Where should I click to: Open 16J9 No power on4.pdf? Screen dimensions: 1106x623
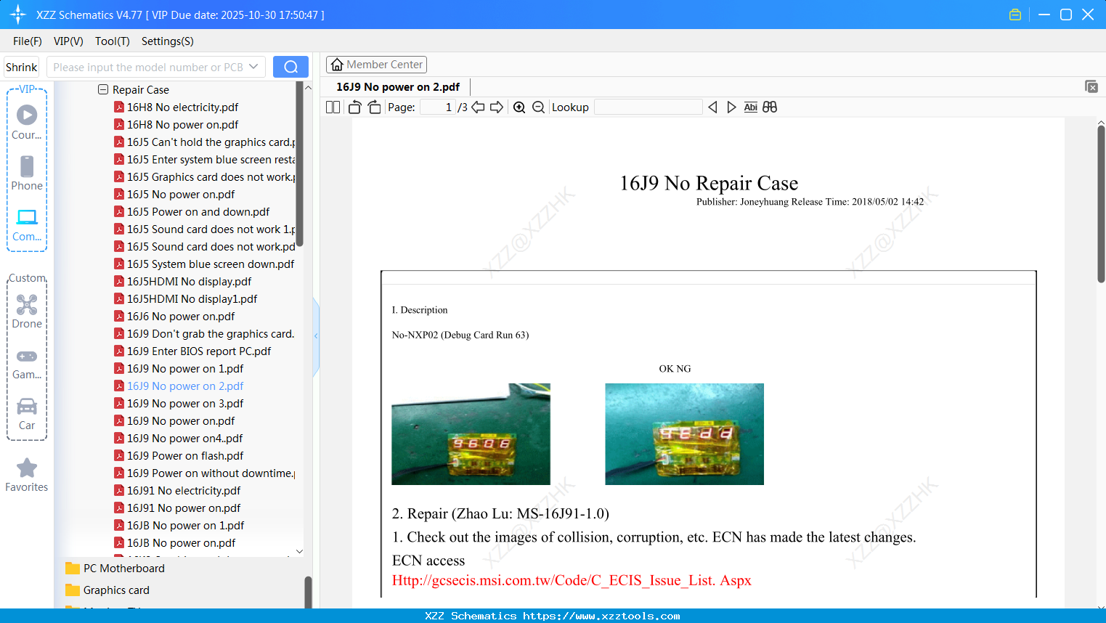(185, 439)
